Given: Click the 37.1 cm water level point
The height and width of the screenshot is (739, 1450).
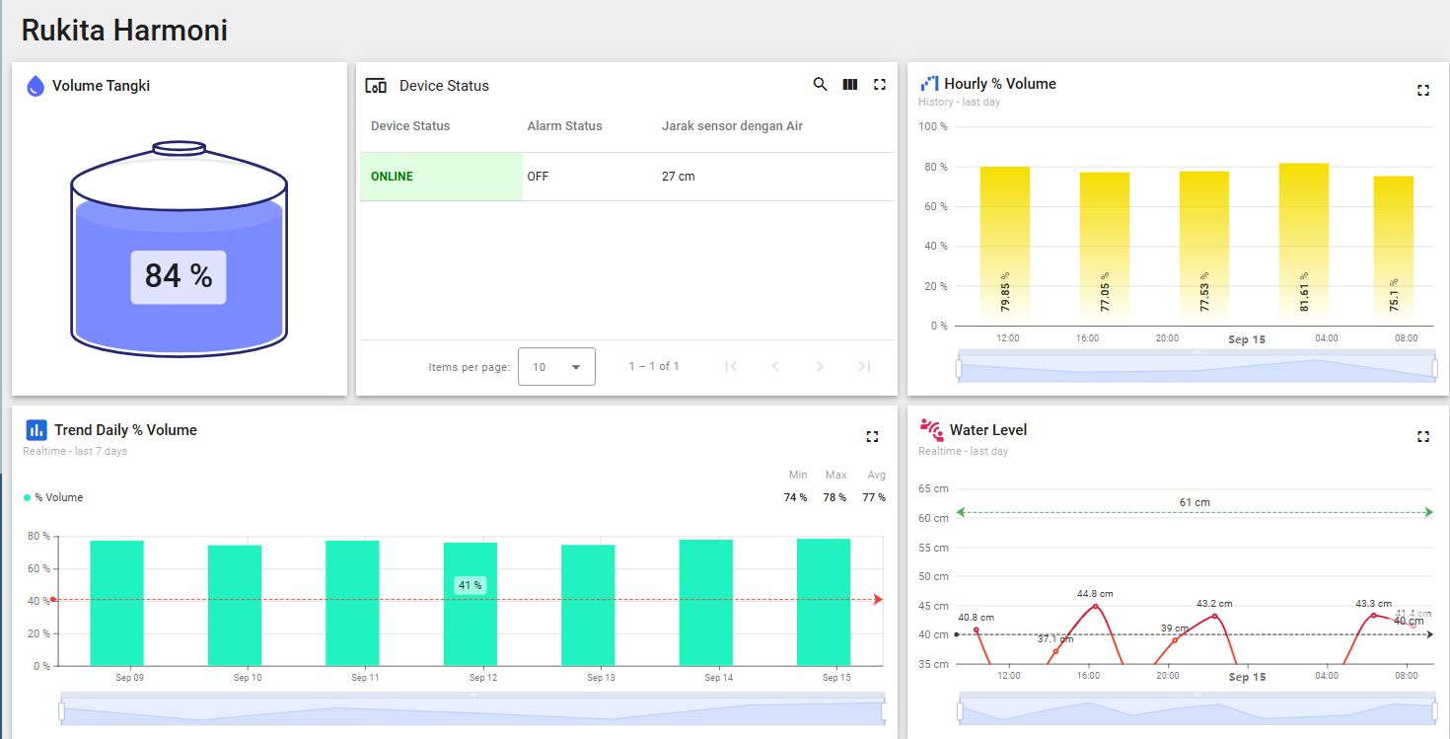Looking at the screenshot, I should (x=1055, y=651).
